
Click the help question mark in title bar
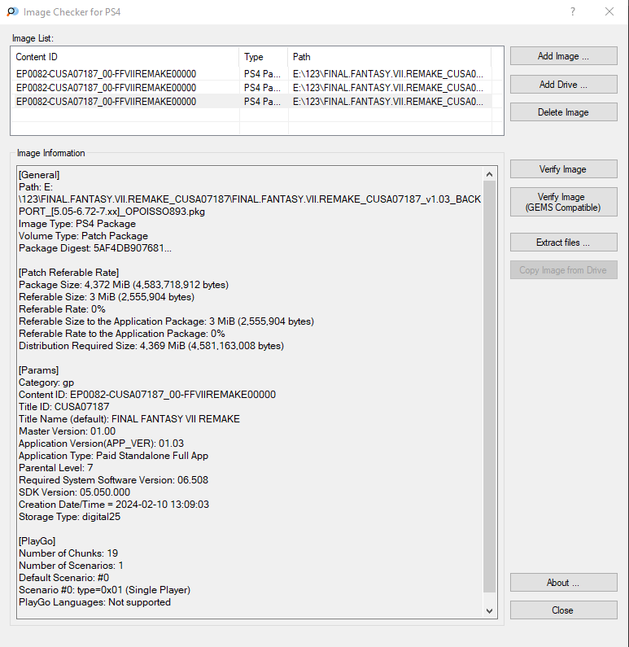tap(573, 11)
